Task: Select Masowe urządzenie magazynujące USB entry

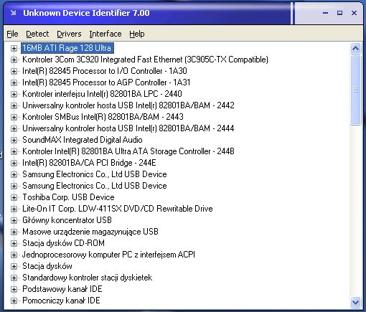Action: click(x=90, y=232)
